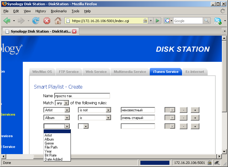Screen dimensions: 228x167
Task: Open the Help menu
Action: click(x=88, y=11)
